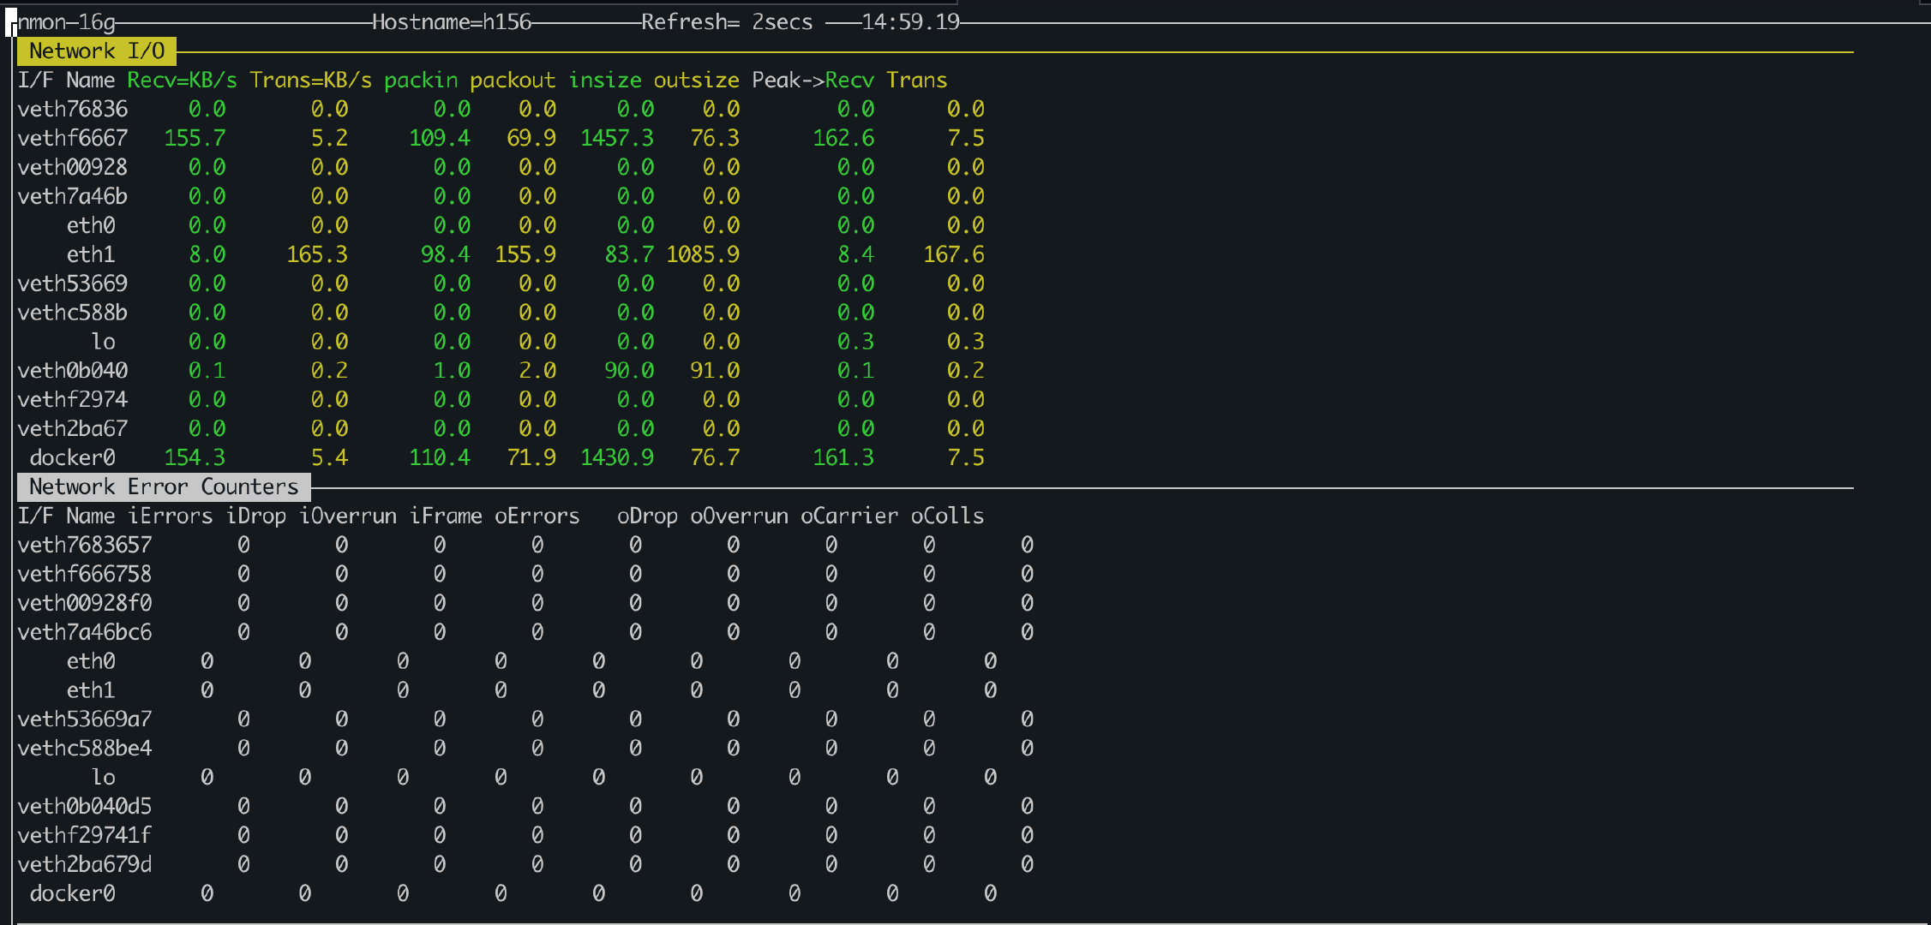Select veth00928 interface name in Network I/O
1931x925 pixels.
pyautogui.click(x=73, y=167)
